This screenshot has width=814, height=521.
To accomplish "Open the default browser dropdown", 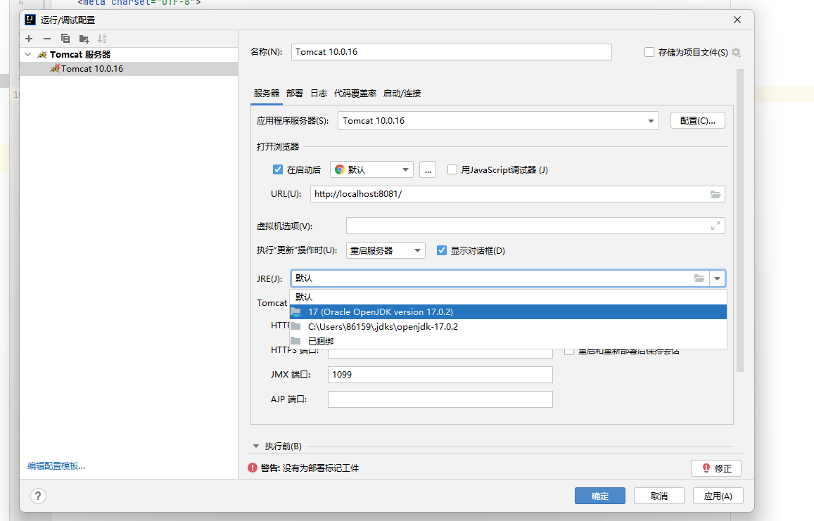I will coord(405,169).
